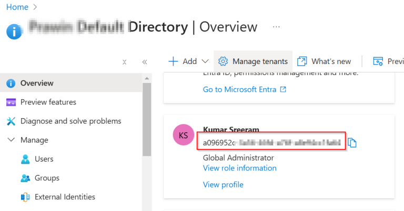Click the directory info icon by title

point(15,31)
